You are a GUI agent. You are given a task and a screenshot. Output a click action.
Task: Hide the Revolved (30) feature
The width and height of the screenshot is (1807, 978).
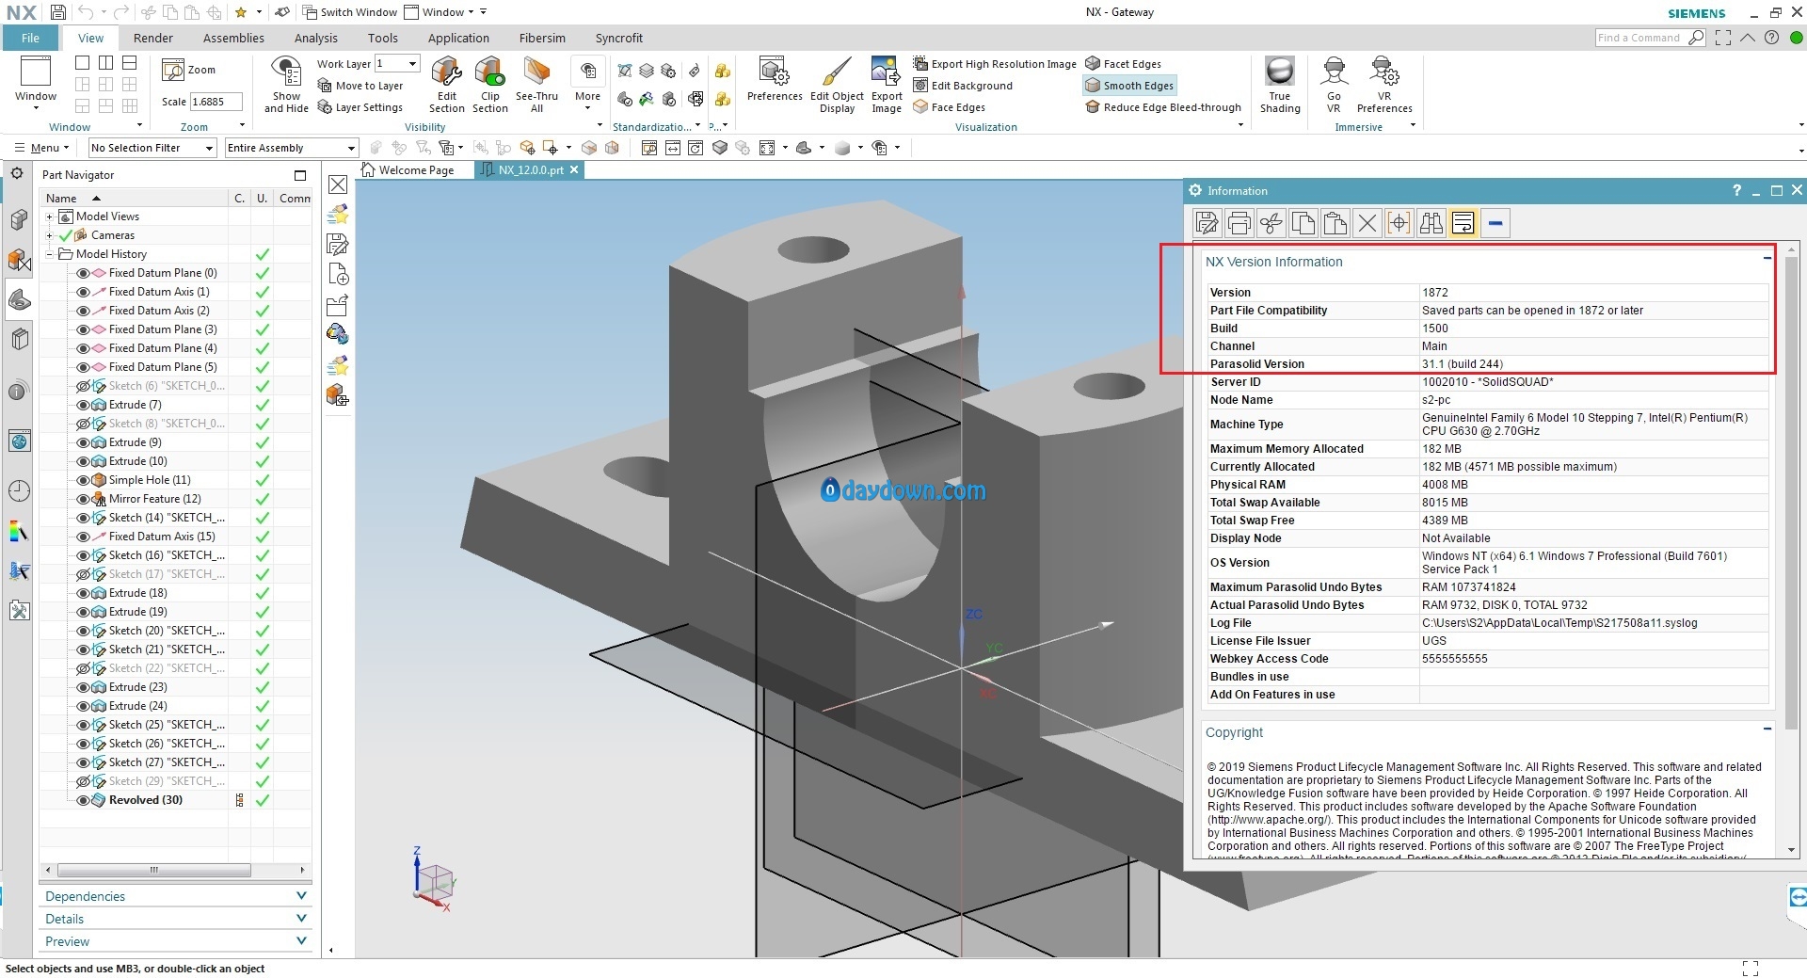pyautogui.click(x=83, y=800)
